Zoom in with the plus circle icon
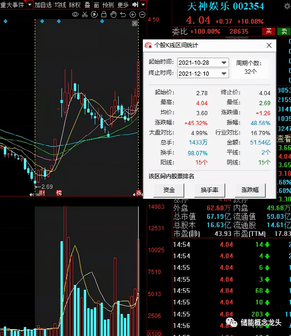 tap(133, 15)
